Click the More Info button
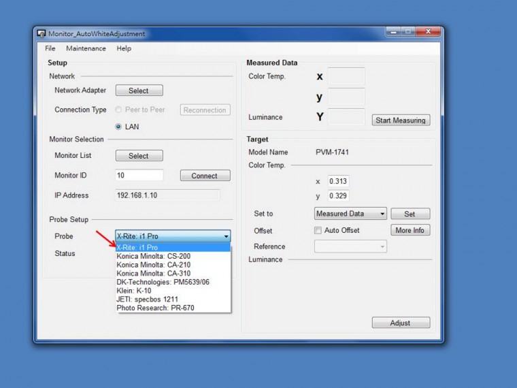 point(410,231)
